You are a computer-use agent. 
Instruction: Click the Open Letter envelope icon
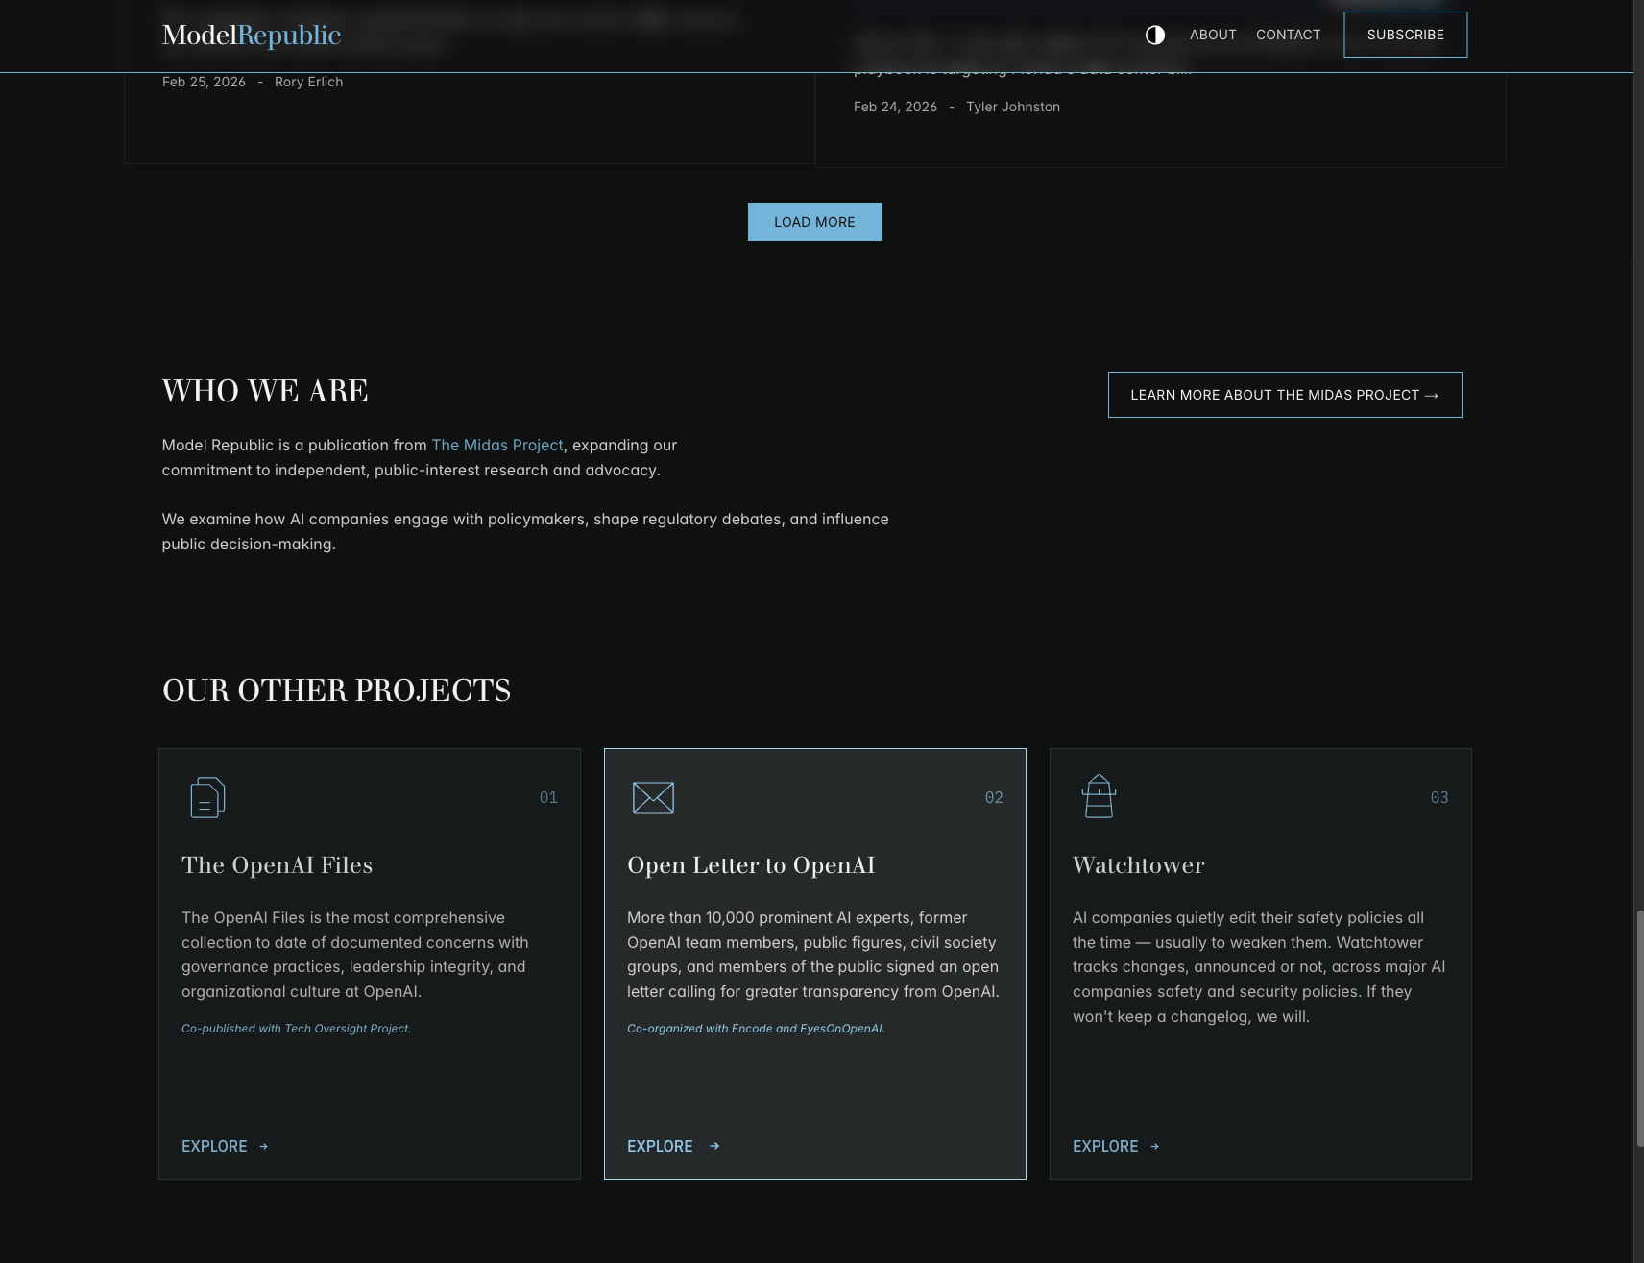coord(653,797)
